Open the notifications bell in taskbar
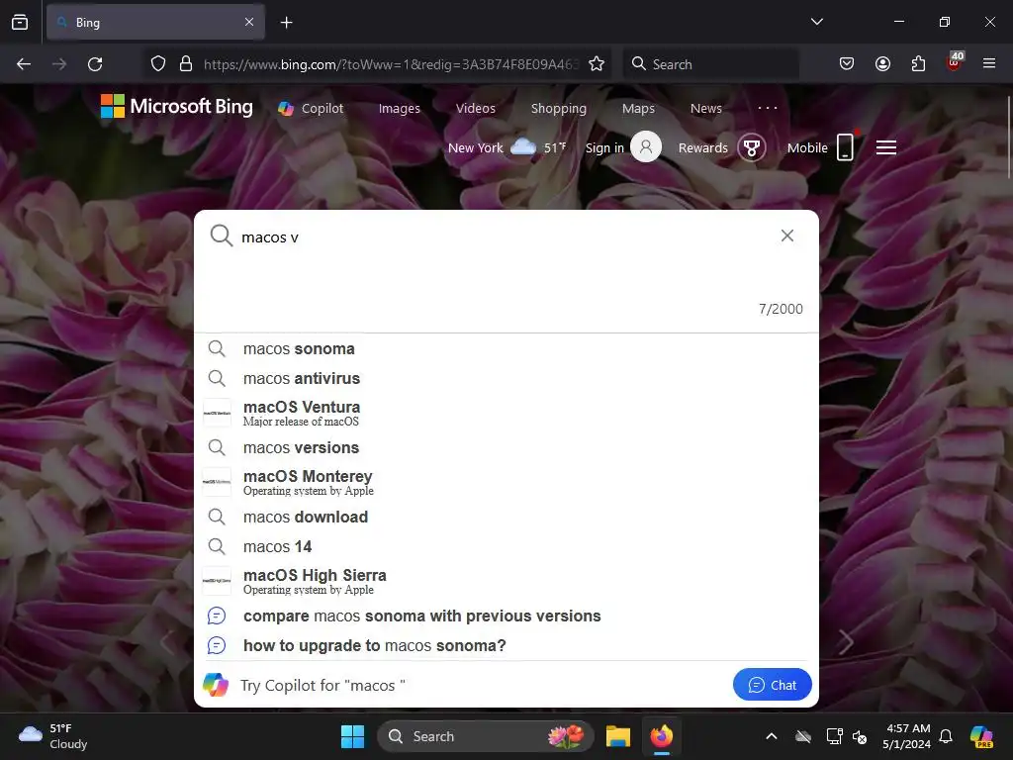The height and width of the screenshot is (760, 1013). pos(946,736)
